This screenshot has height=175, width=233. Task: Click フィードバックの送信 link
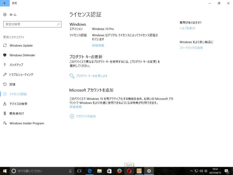pos(191,48)
